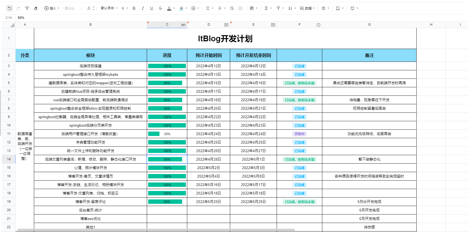
Task: Expand the borders dropdown arrow
Action: pos(198,8)
